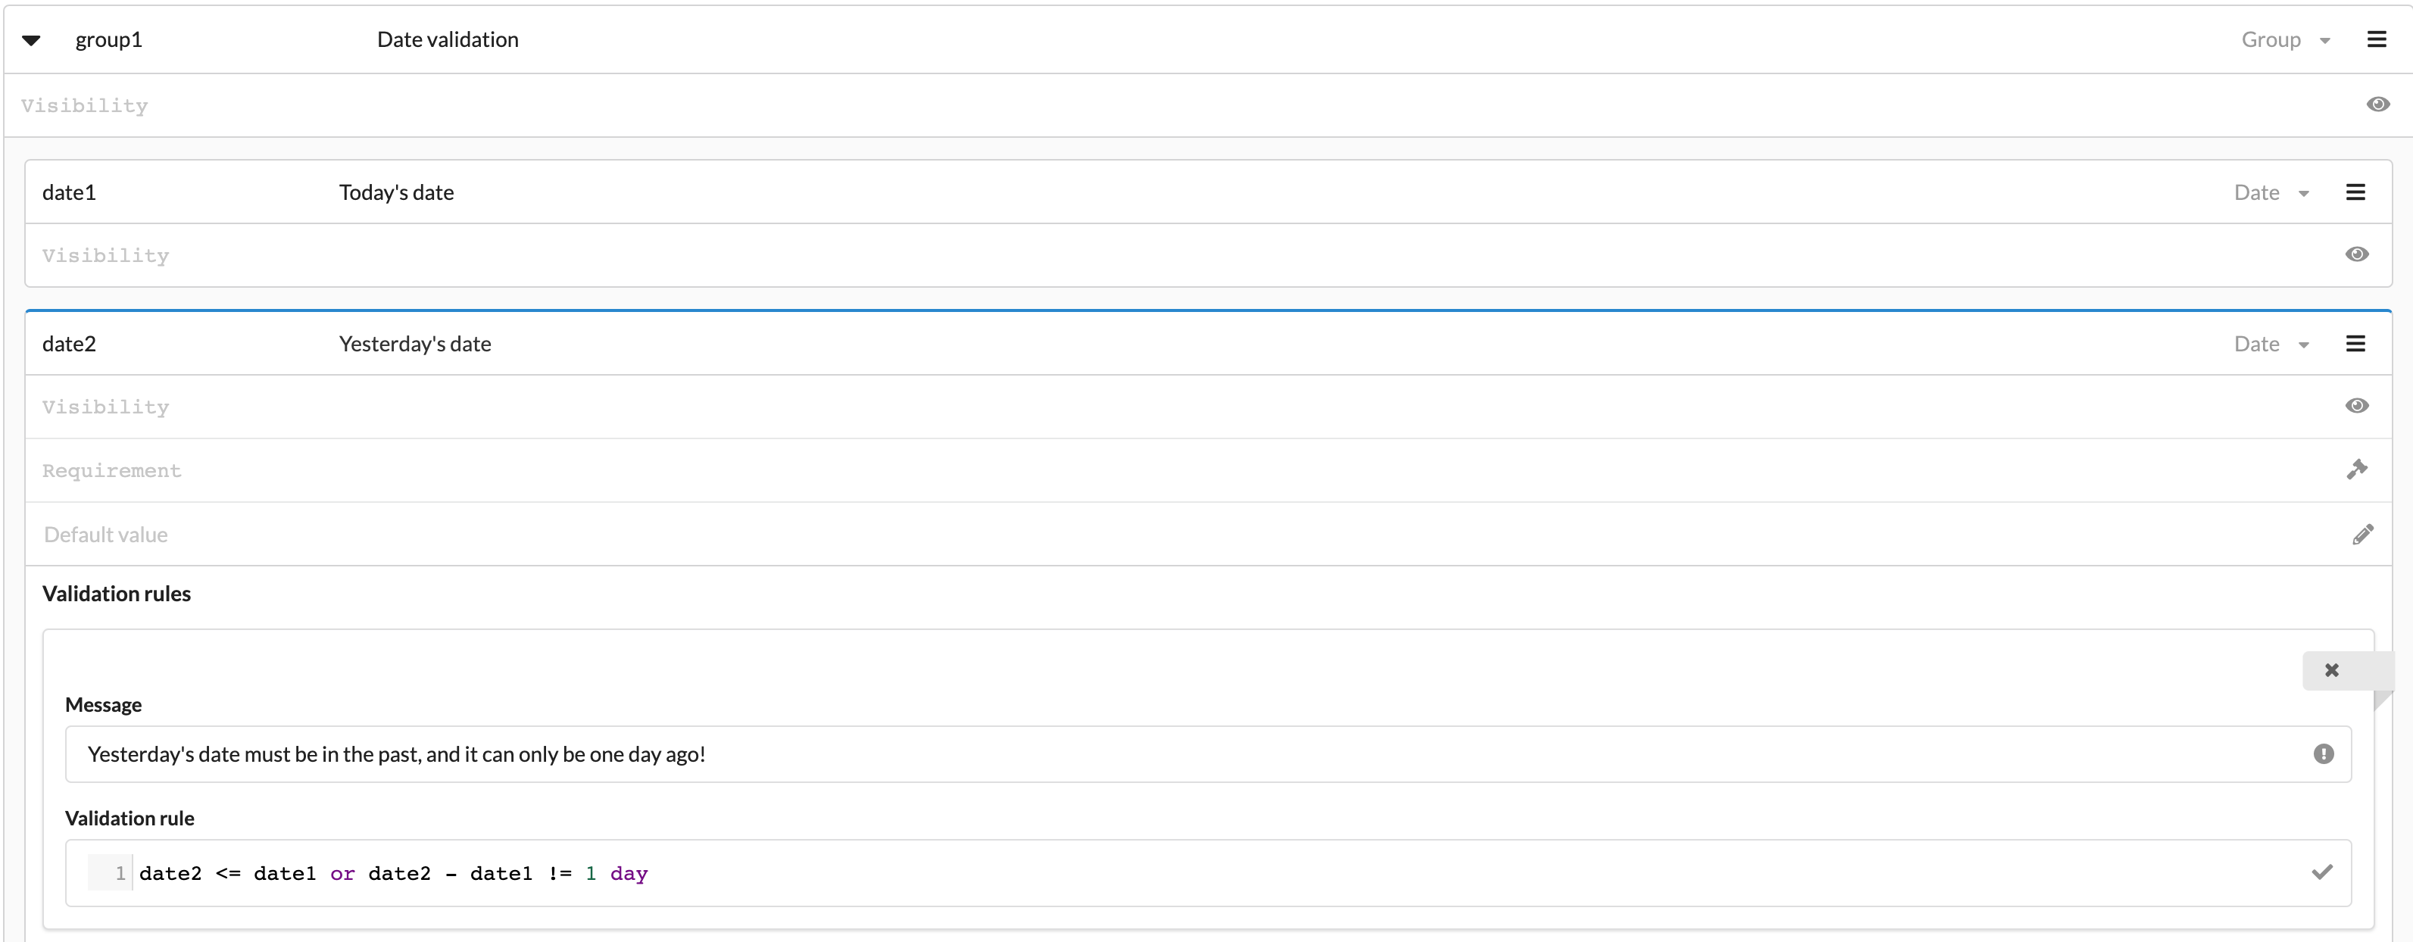Toggle the date2 Visibility eye icon
This screenshot has width=2413, height=942.
point(2358,405)
